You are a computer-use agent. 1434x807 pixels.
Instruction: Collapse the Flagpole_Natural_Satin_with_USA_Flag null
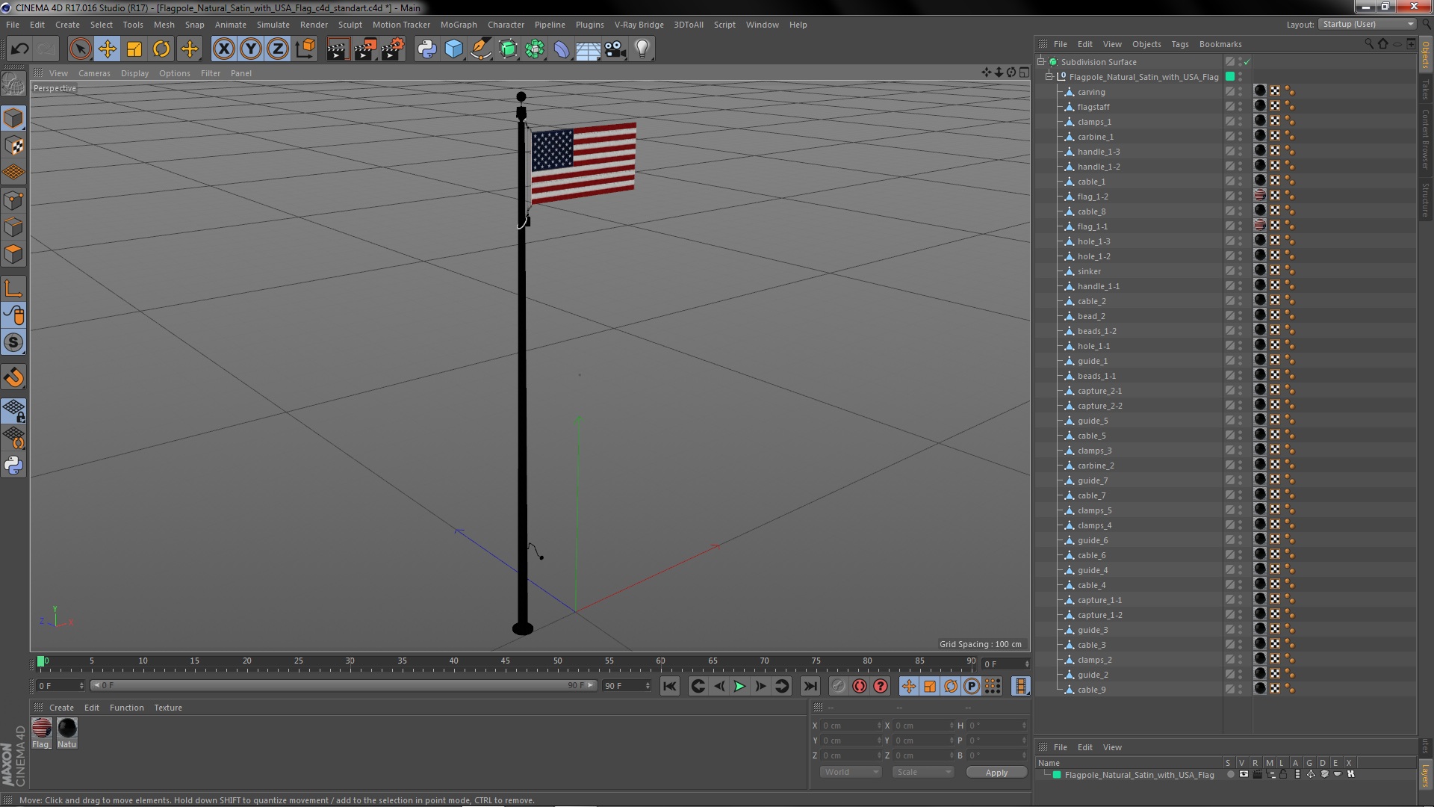1049,77
